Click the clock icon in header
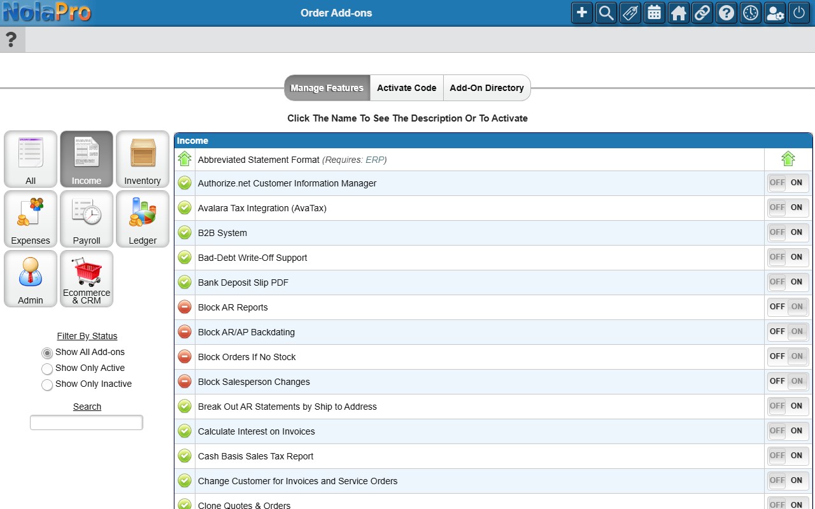The width and height of the screenshot is (815, 509). coord(751,13)
